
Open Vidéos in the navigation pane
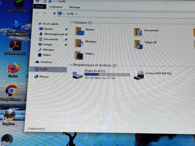(x=47, y=55)
